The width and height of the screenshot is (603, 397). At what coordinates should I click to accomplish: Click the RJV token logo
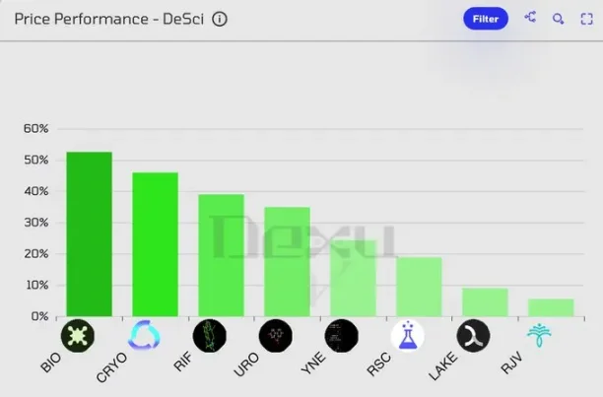[540, 336]
